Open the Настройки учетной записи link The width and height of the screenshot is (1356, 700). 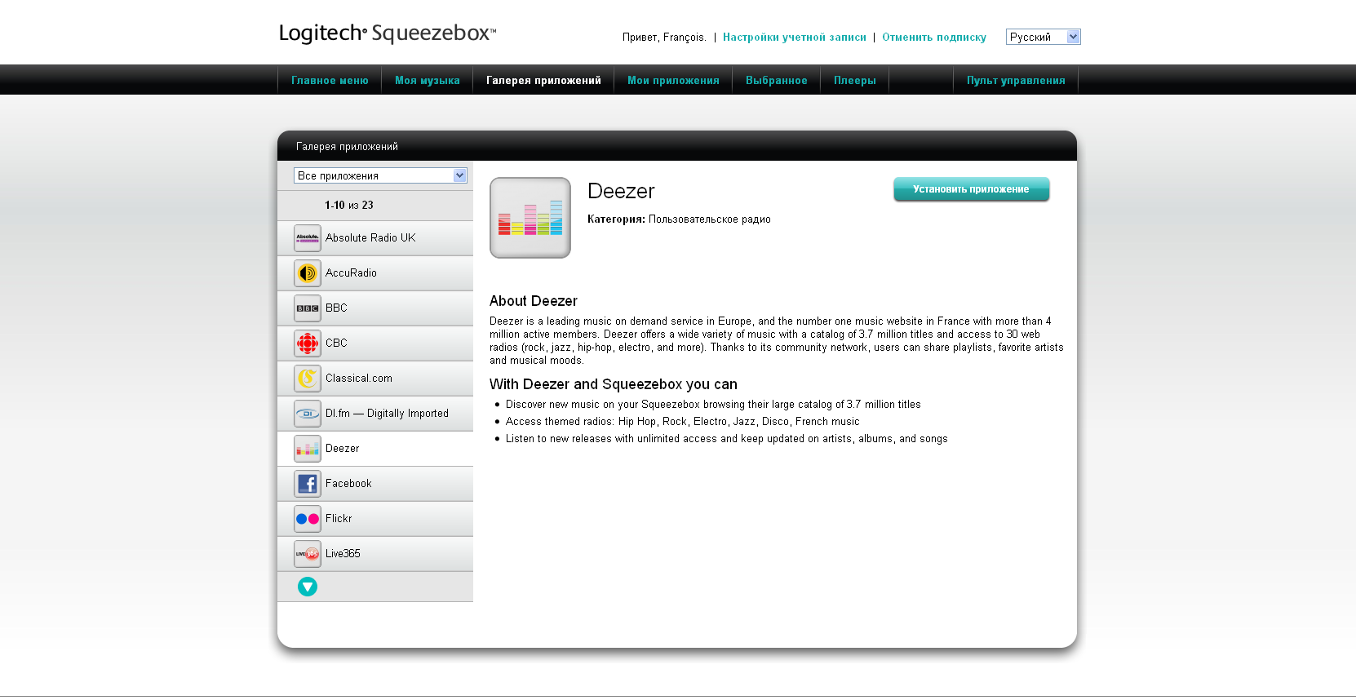click(x=794, y=38)
